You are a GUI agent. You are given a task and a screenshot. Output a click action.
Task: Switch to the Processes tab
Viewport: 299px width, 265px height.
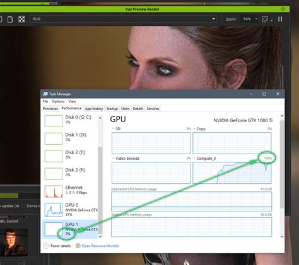pyautogui.click(x=50, y=109)
